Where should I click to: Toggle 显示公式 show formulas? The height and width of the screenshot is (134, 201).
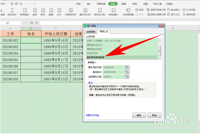pyautogui.click(x=174, y=14)
